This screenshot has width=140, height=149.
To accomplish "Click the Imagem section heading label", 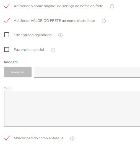I will click(x=11, y=62).
